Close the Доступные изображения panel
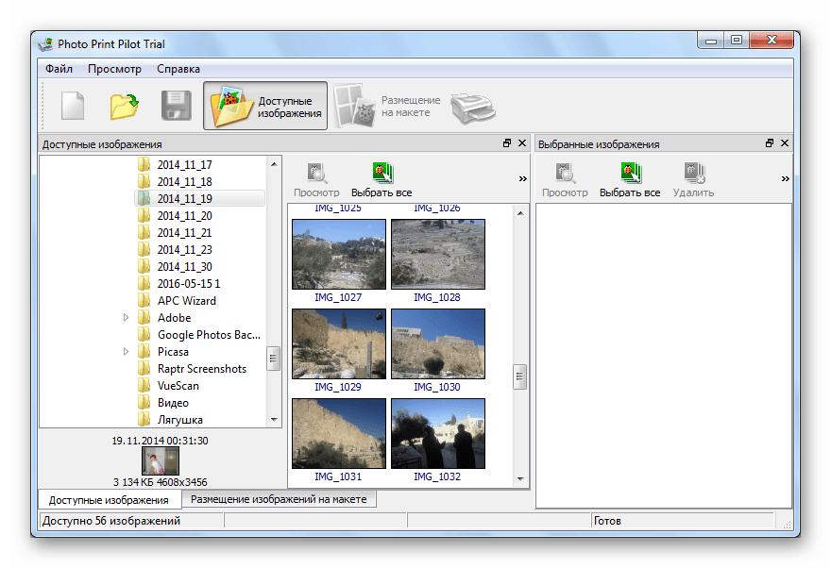This screenshot has width=831, height=568. pyautogui.click(x=522, y=143)
